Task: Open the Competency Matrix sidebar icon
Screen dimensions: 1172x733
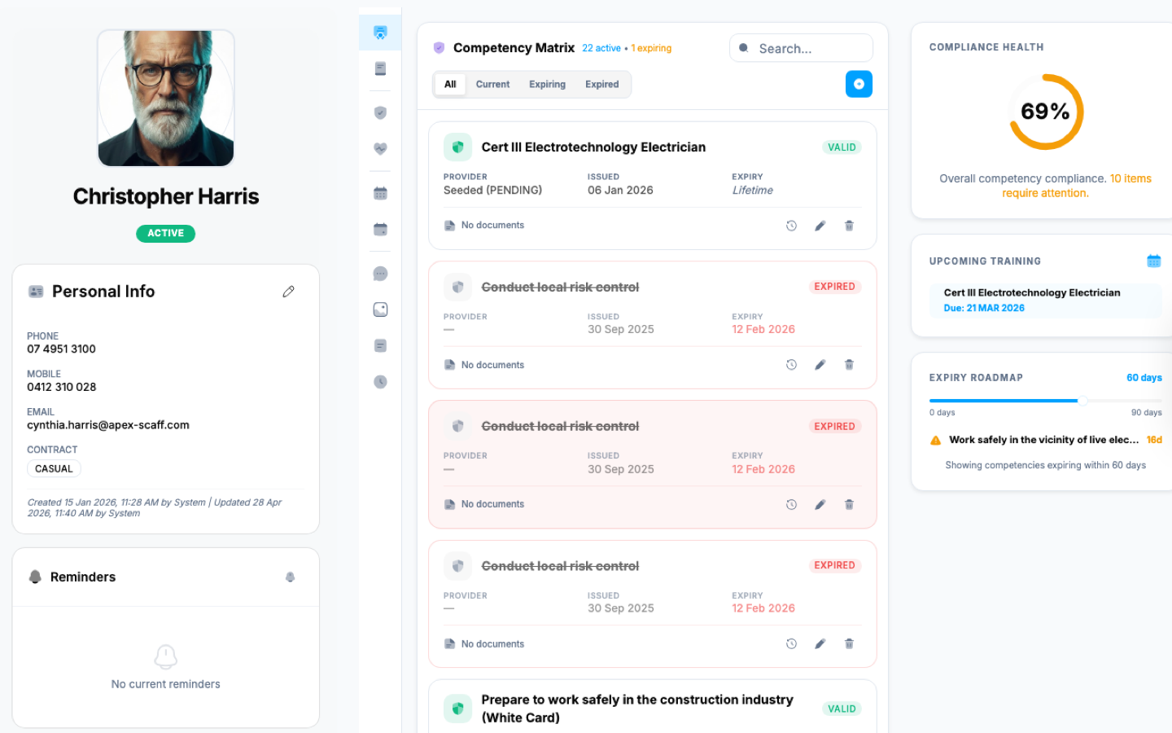Action: pos(379,33)
